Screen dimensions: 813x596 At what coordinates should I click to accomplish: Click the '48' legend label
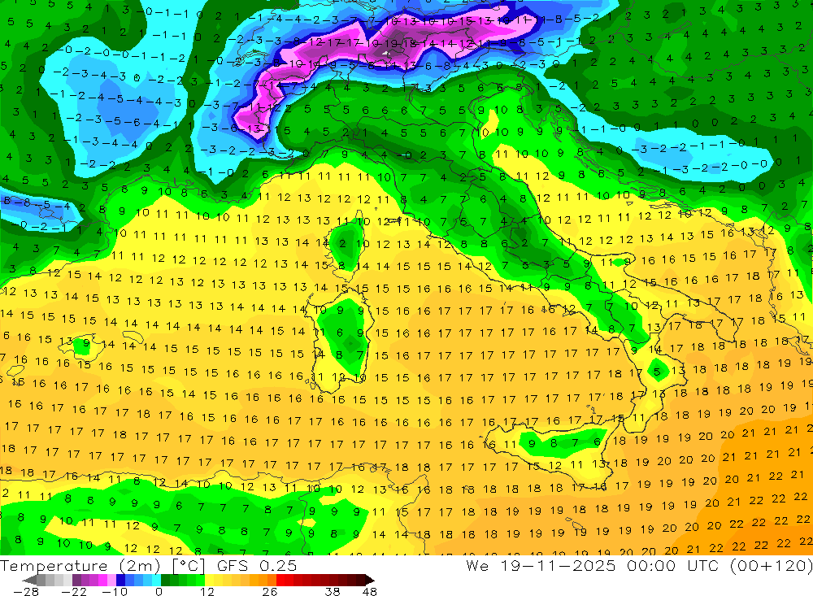[370, 591]
